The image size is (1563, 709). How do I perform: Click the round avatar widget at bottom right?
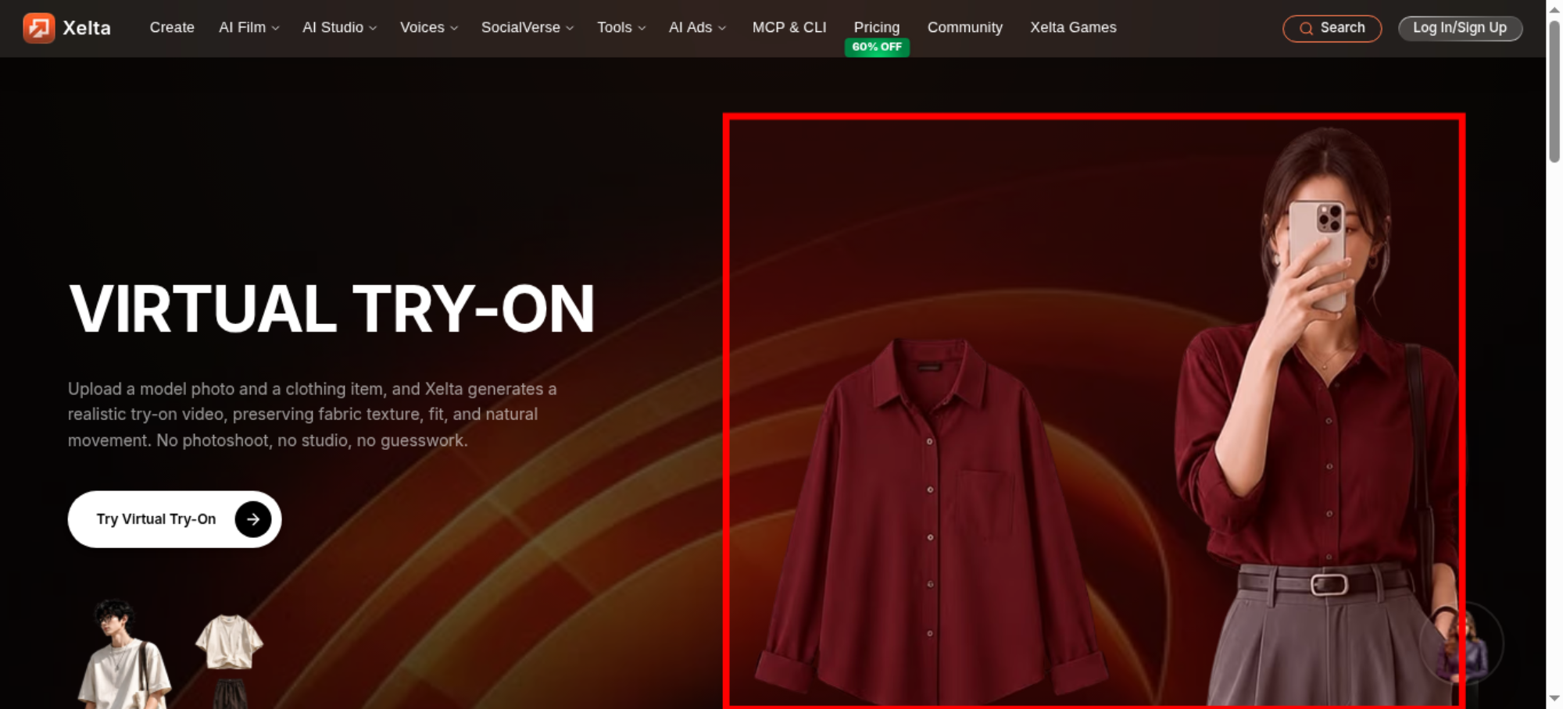coord(1461,644)
